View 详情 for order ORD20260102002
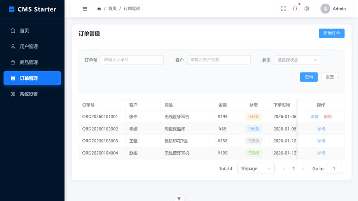 tap(321, 129)
